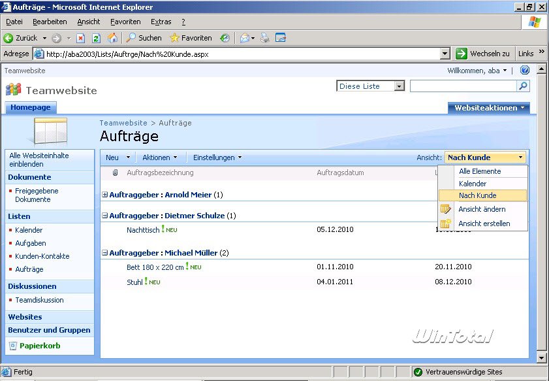Expand the Arnold Meier group
The height and width of the screenshot is (381, 549).
tap(105, 195)
